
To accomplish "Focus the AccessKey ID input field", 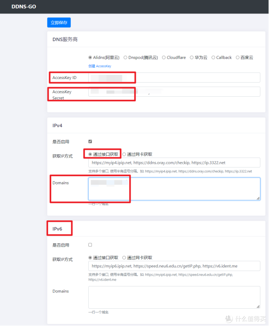I will 174,78.
